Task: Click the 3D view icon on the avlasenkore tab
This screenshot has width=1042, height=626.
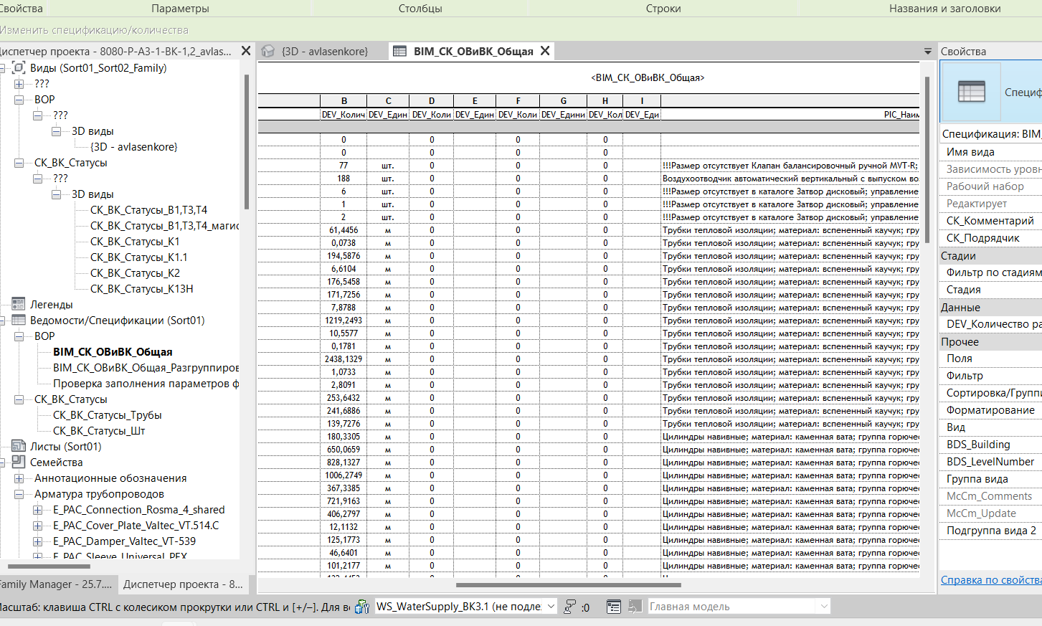Action: pos(268,51)
